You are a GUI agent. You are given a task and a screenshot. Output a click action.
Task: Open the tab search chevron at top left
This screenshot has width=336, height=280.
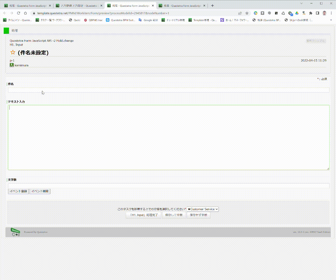[x=301, y=3]
